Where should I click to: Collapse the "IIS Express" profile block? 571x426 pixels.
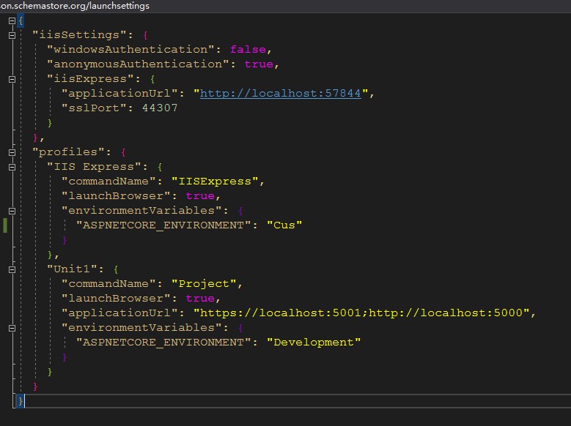(12, 167)
